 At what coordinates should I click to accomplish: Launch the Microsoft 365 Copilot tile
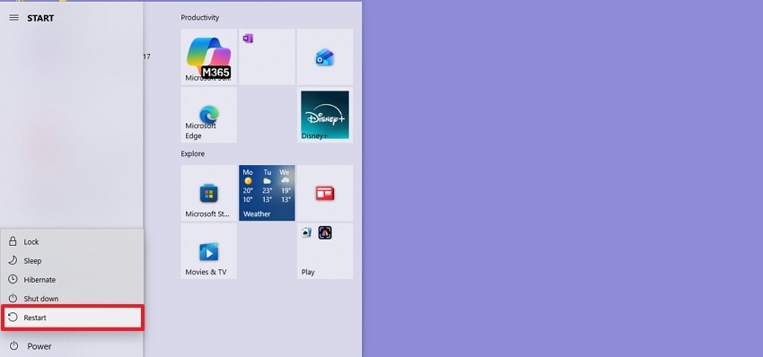[x=209, y=57]
